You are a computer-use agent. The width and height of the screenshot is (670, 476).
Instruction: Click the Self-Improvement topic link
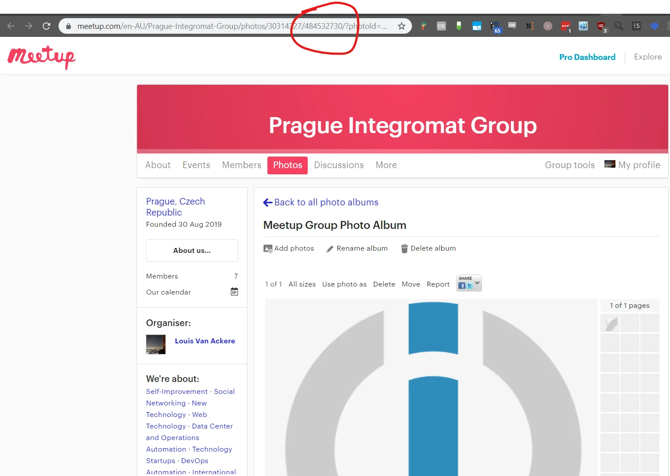[177, 392]
